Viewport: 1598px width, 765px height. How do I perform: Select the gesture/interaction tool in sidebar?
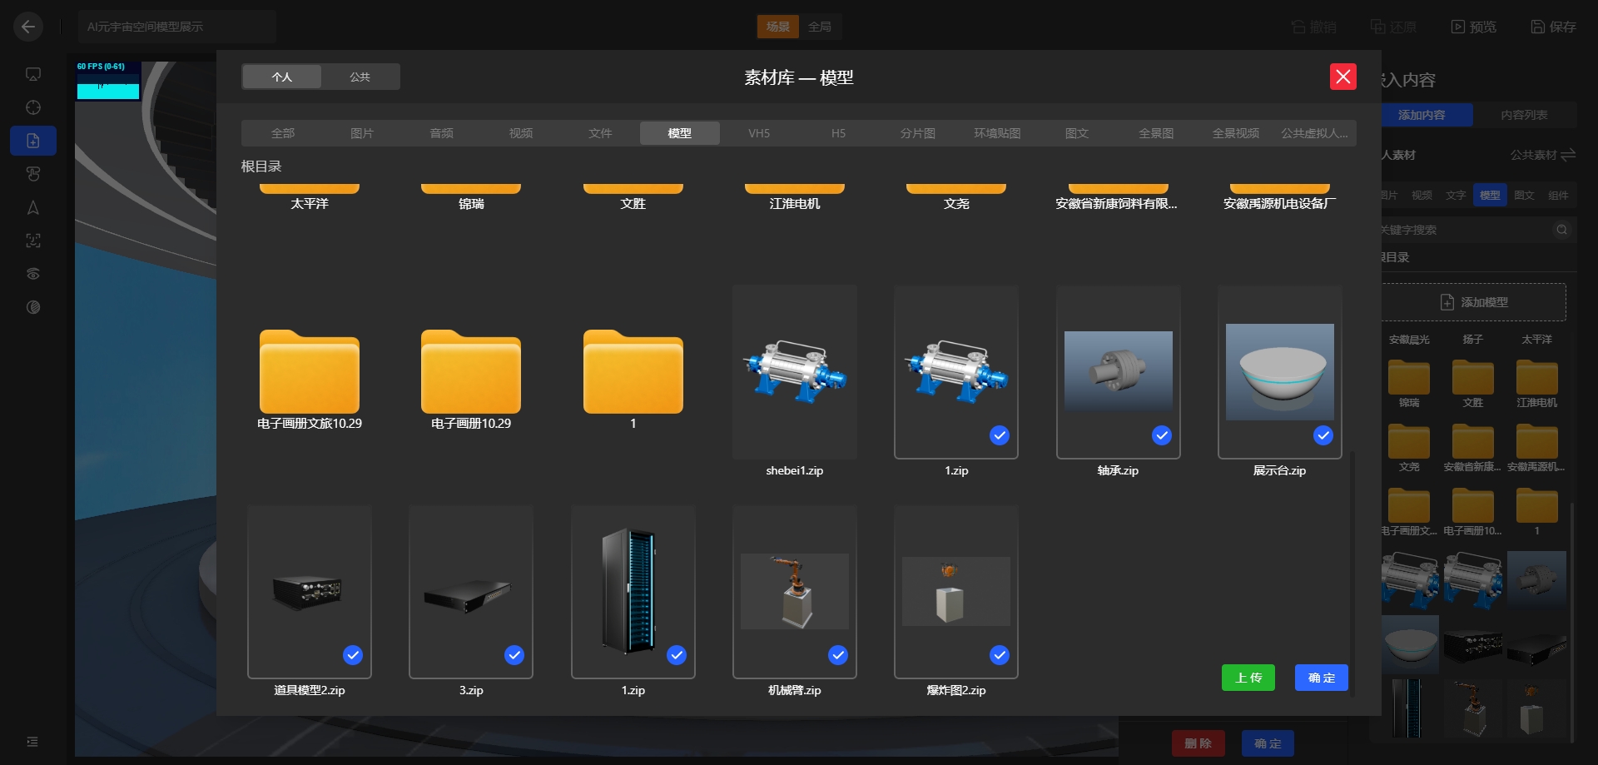point(32,173)
